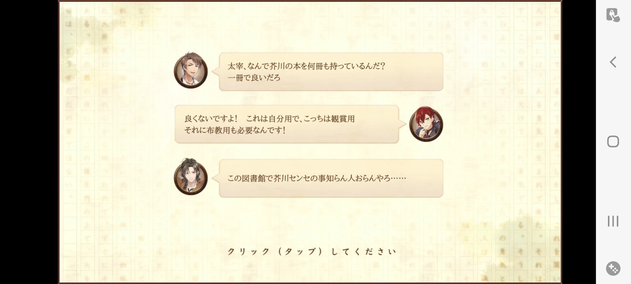Tap the bubble saying 太宰、なんで芥川の本を

331,72
